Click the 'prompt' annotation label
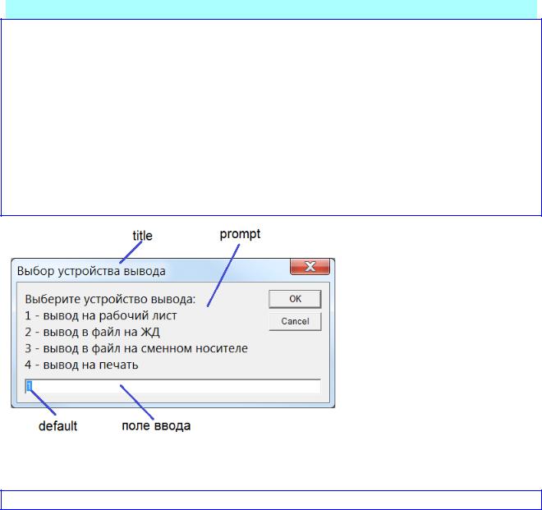 [240, 234]
